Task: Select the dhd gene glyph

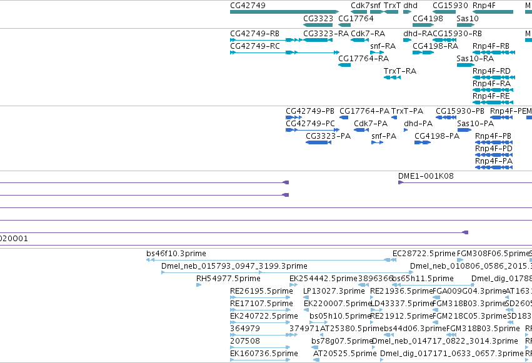Action: 407,12
